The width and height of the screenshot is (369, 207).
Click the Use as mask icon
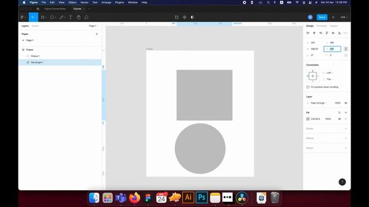pyautogui.click(x=193, y=17)
